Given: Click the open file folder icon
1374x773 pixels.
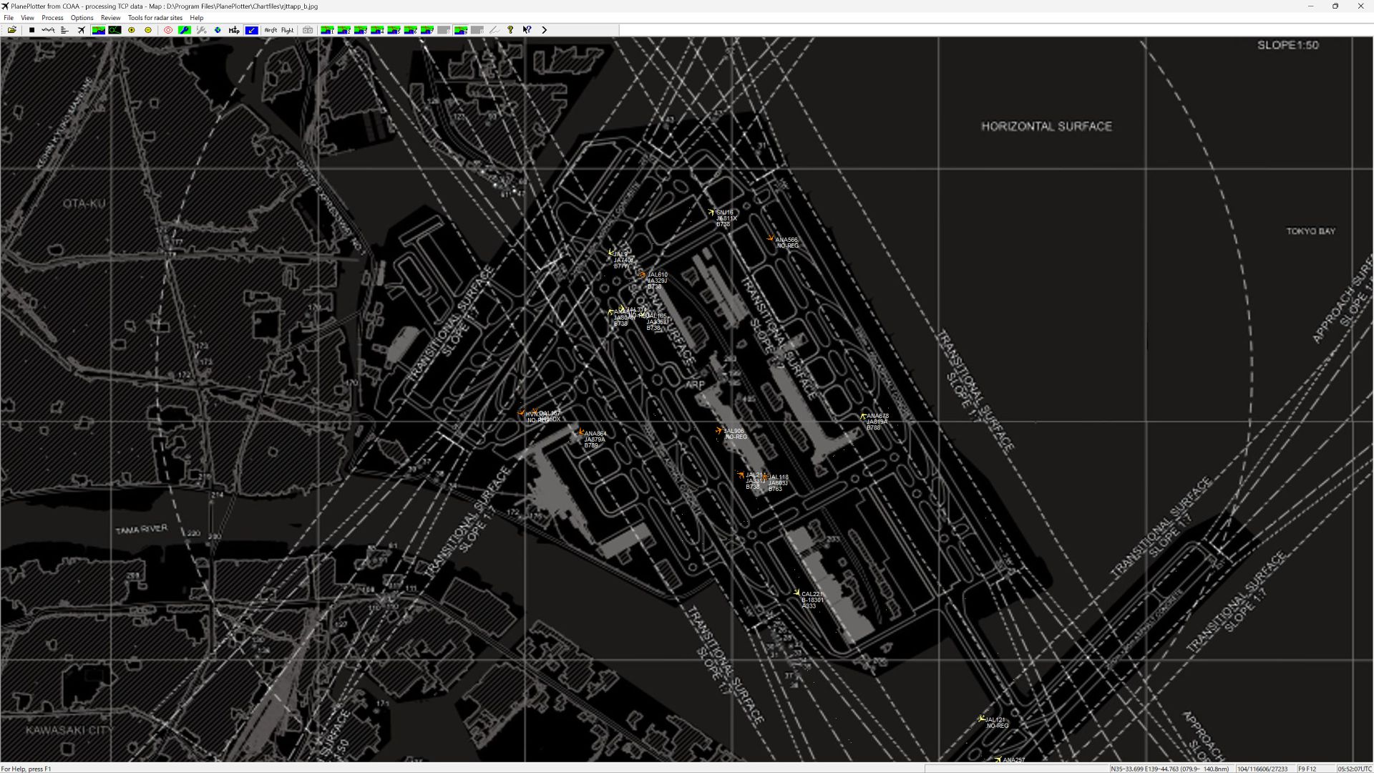Looking at the screenshot, I should [12, 30].
